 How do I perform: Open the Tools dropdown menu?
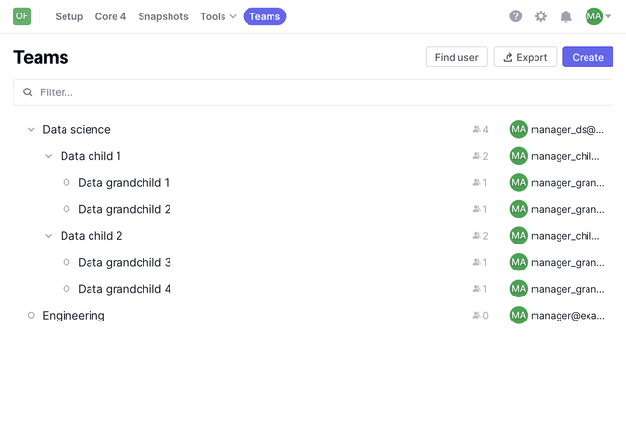click(218, 16)
